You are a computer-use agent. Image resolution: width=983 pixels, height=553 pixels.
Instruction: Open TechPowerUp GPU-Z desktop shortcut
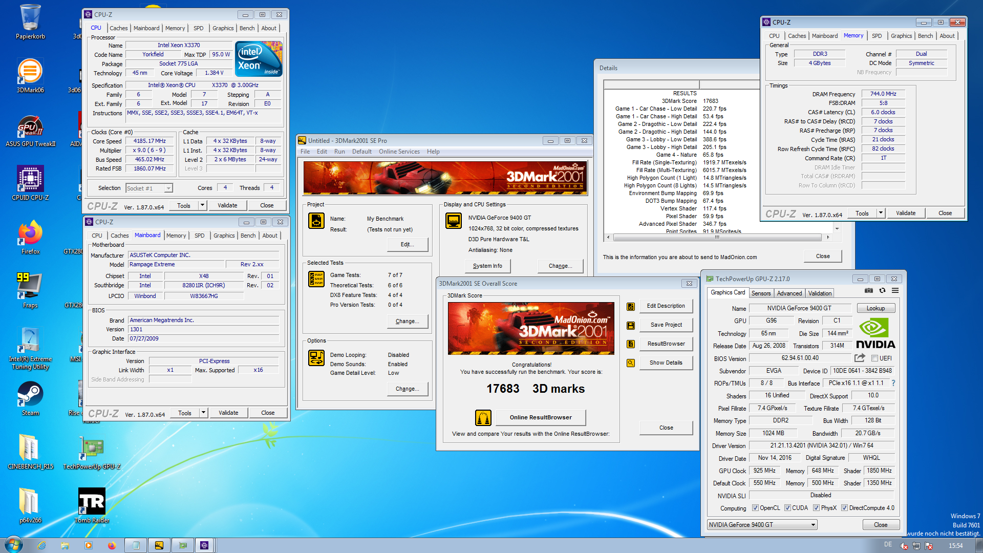[x=92, y=452]
